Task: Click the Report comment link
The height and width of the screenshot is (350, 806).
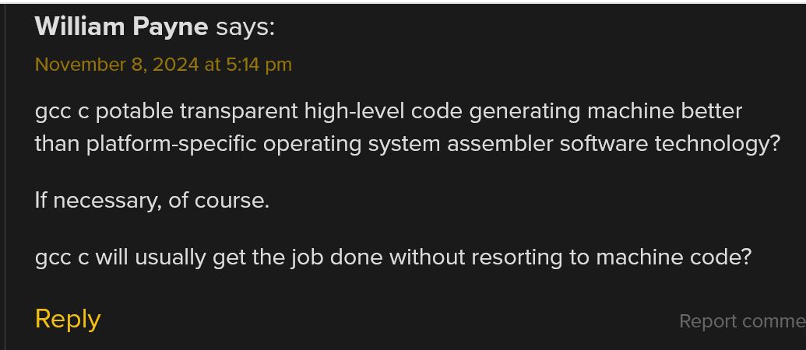Action: click(x=742, y=322)
